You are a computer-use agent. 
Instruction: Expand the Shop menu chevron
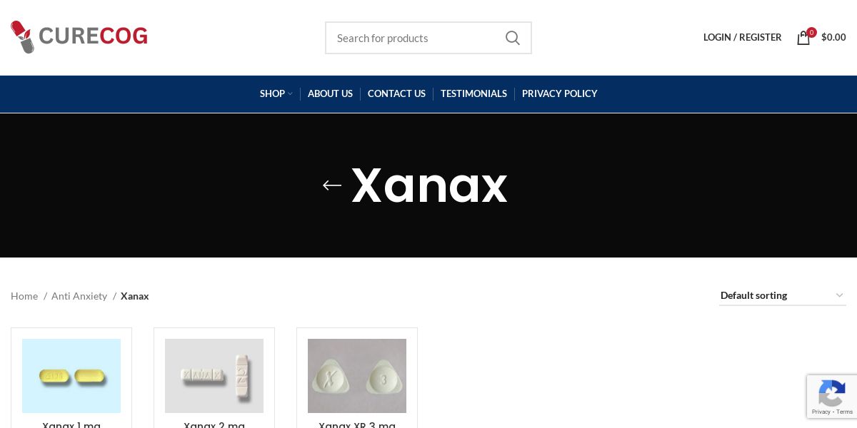[x=290, y=94]
